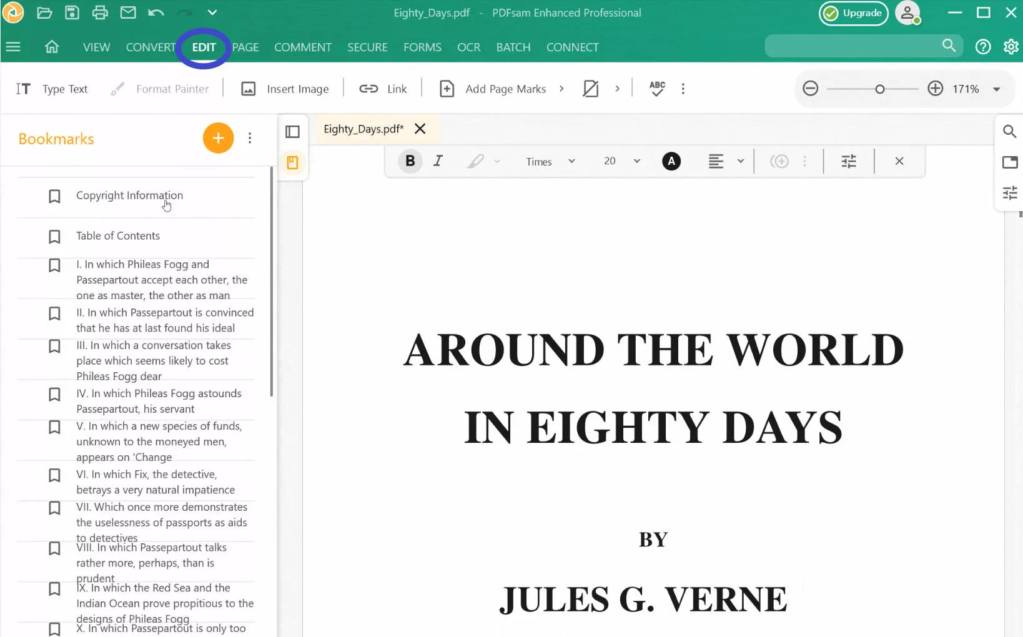This screenshot has height=637, width=1023.
Task: Run the ABC spell check icon
Action: (657, 89)
